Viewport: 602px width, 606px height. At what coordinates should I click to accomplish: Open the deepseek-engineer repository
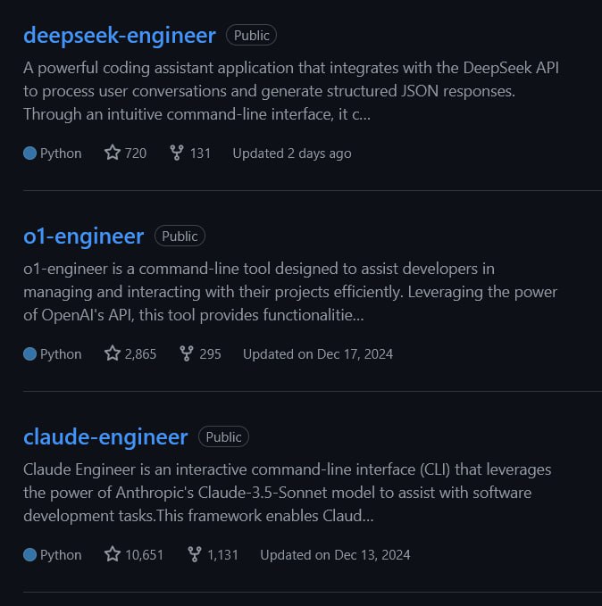point(120,36)
